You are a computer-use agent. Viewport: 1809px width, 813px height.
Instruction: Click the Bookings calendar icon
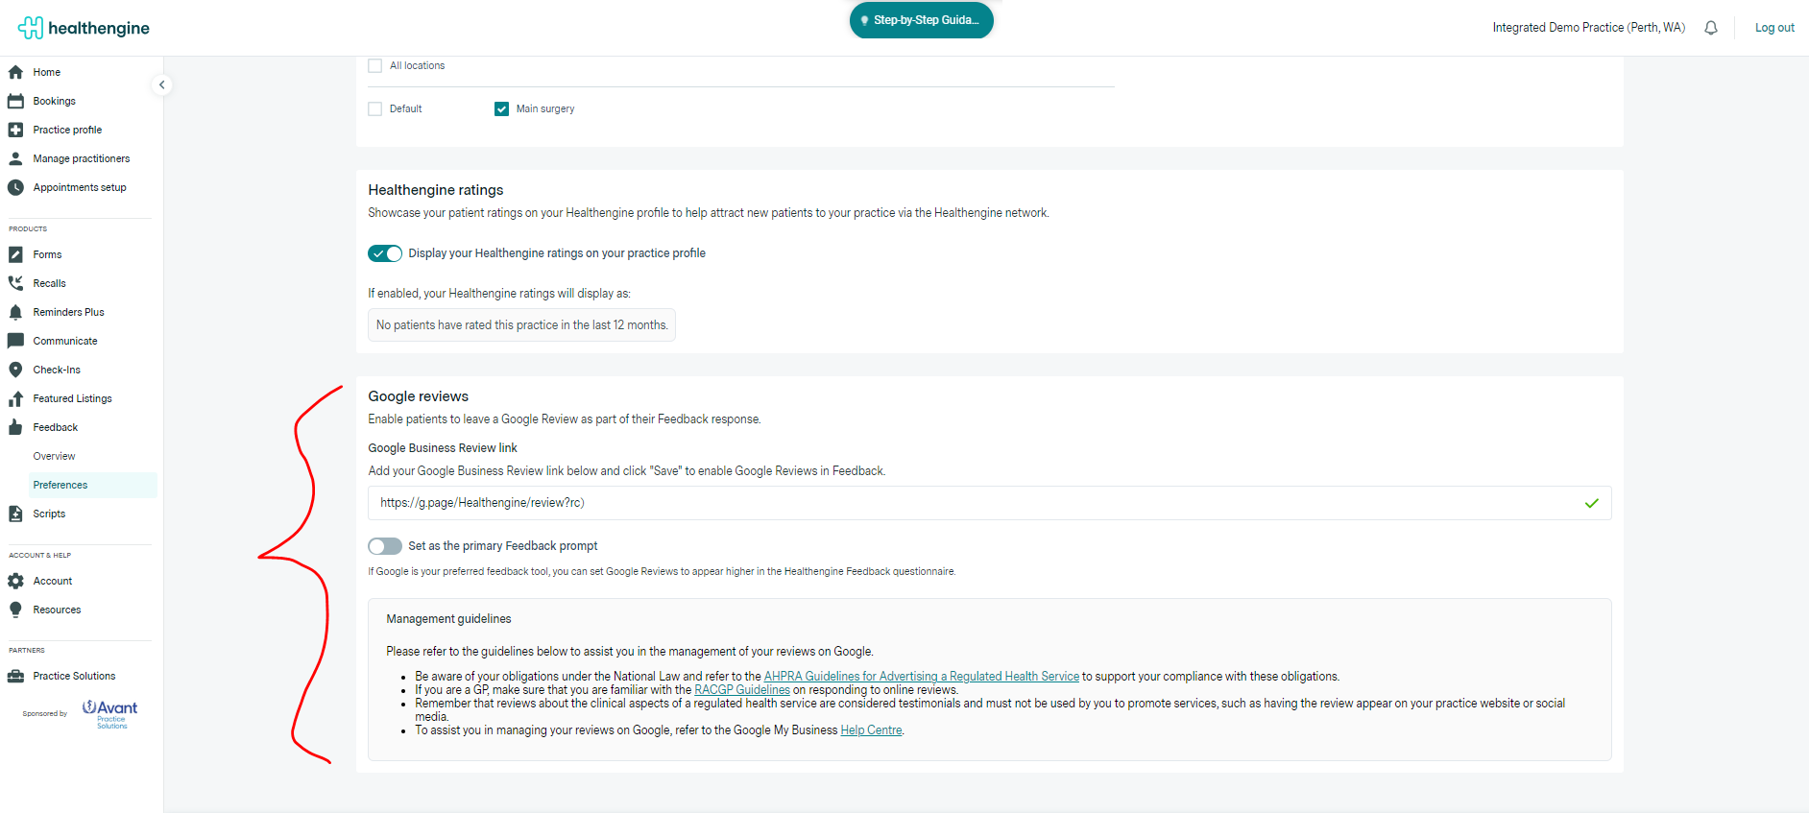(15, 101)
